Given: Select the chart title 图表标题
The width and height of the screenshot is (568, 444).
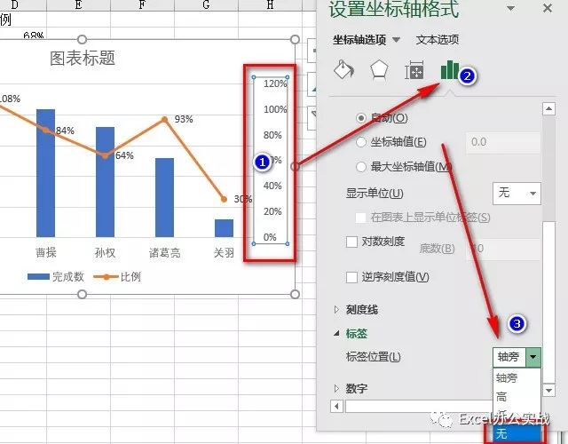Looking at the screenshot, I should [x=83, y=58].
